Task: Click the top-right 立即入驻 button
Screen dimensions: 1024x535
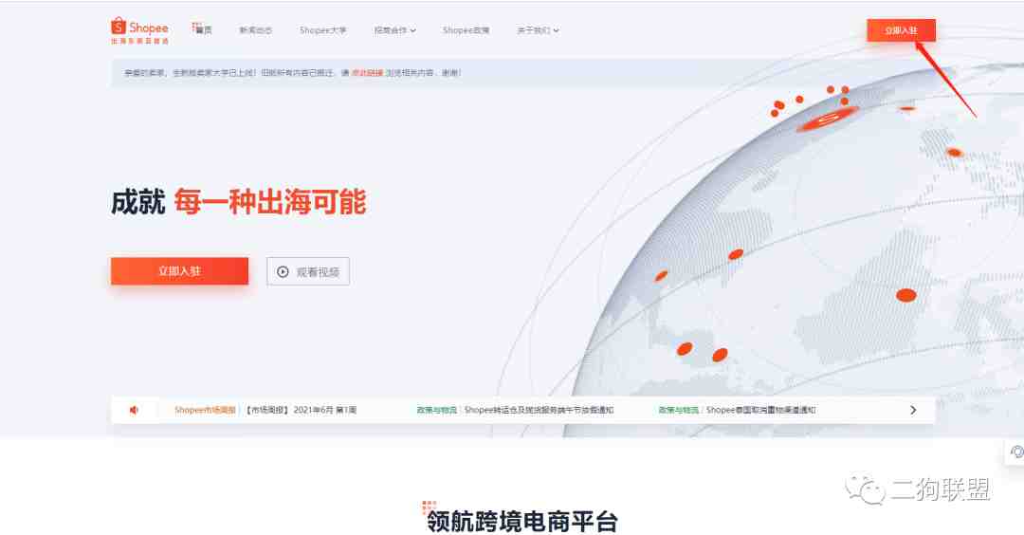Action: point(901,30)
